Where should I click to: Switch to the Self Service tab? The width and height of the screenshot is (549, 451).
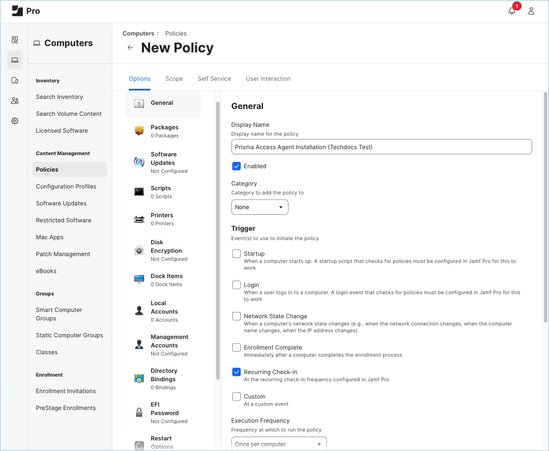[214, 79]
